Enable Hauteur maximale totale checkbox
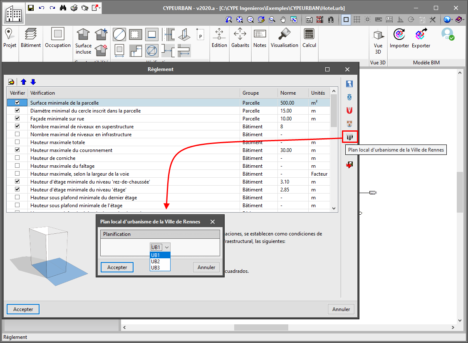Image resolution: width=468 pixels, height=343 pixels. pos(17,142)
